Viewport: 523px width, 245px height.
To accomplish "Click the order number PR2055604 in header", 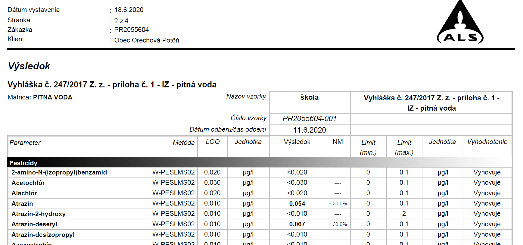I will pyautogui.click(x=131, y=30).
